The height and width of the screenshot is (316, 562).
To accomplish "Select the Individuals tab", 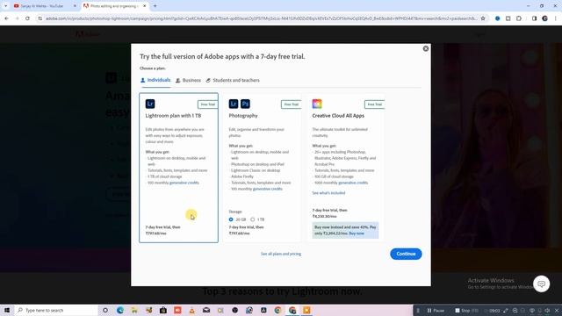I will [155, 80].
